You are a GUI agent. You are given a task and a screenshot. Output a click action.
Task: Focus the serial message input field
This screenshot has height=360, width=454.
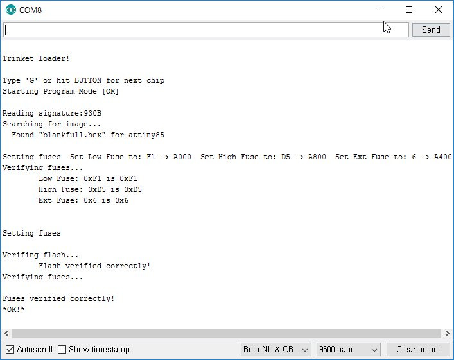pyautogui.click(x=206, y=30)
